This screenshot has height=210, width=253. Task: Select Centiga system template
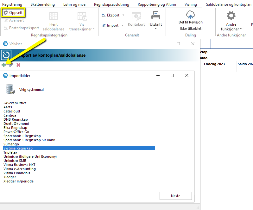[x=10, y=115]
